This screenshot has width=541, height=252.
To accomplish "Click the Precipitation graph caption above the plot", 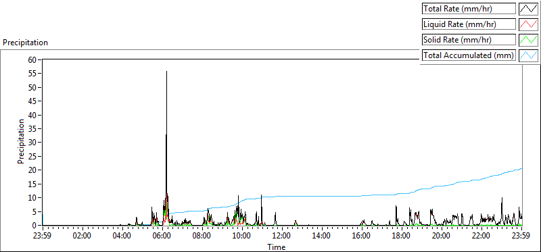I will point(25,43).
